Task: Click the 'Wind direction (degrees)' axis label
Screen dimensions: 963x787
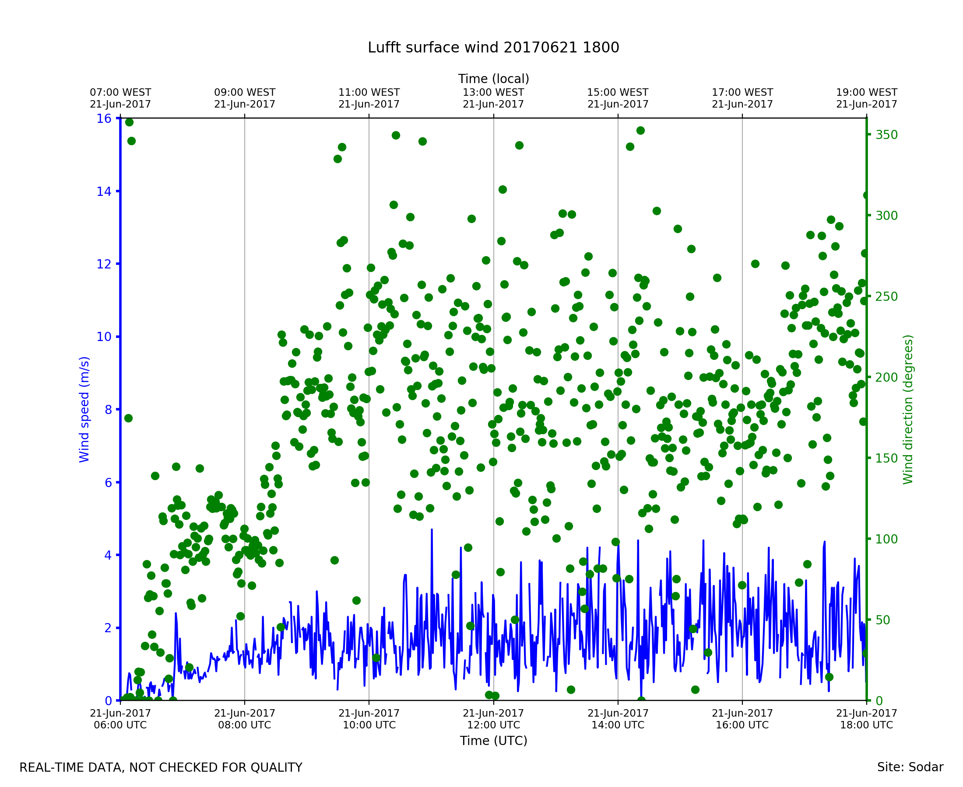Action: (x=908, y=409)
